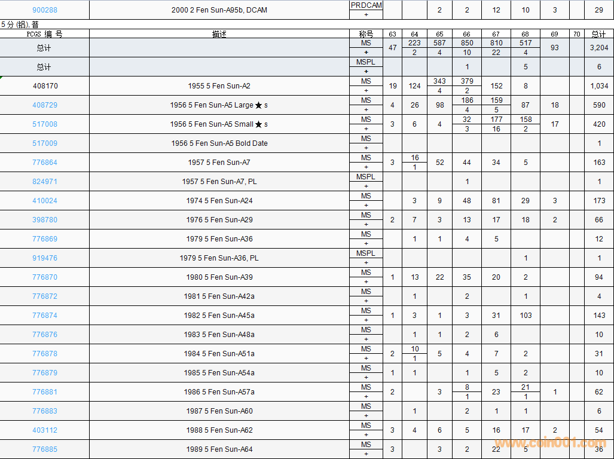Click the 408729 PCGS number link
The image size is (614, 459).
coord(45,105)
